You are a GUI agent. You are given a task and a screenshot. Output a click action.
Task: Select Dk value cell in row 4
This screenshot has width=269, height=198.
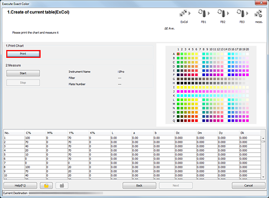pos(250,151)
